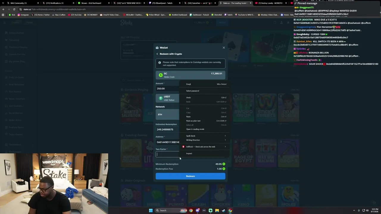Switch to the IShowSpeed - Twitch tab
This screenshot has height=214, width=381.
pos(163,3)
